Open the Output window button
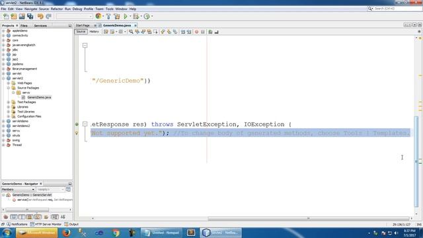The width and height of the screenshot is (423, 238). (x=71, y=224)
